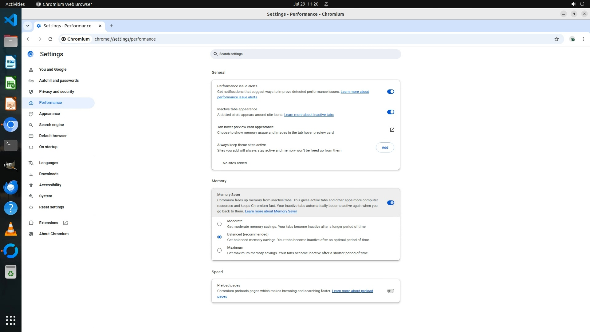Open the system power menu
Image resolution: width=590 pixels, height=332 pixels.
[582, 4]
